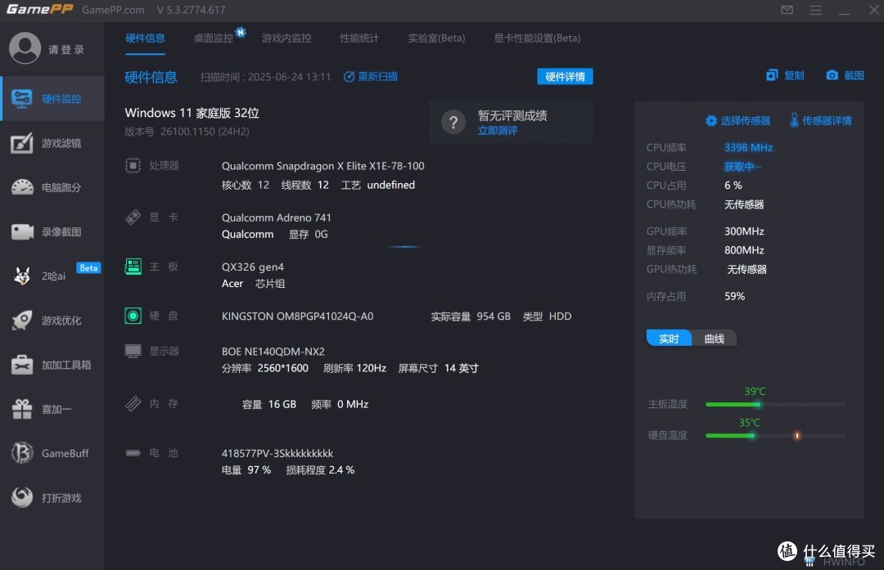This screenshot has width=884, height=570.
Task: Click 截图 screenshot button text
Action: pos(854,75)
